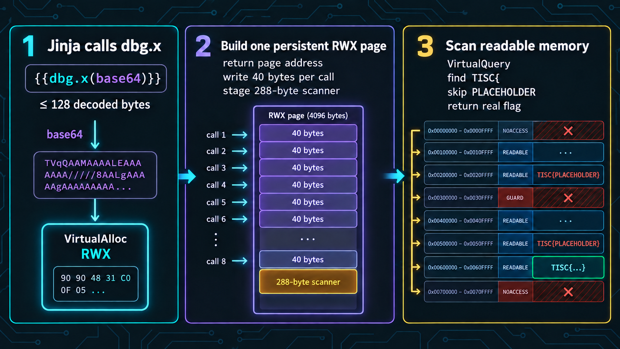Viewport: 620px width, 349px height.
Task: Select the 40 bytes block for call 2
Action: click(x=308, y=150)
